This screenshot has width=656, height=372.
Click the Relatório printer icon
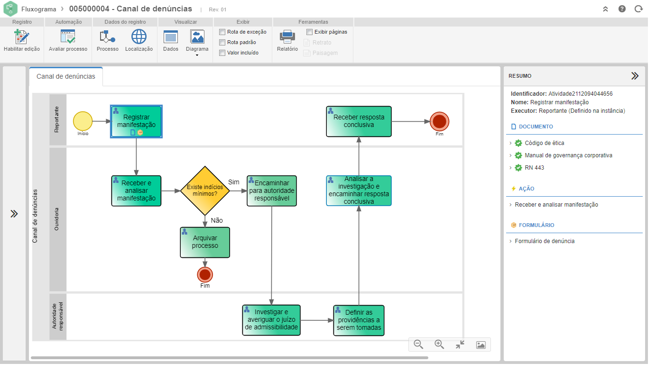click(287, 37)
